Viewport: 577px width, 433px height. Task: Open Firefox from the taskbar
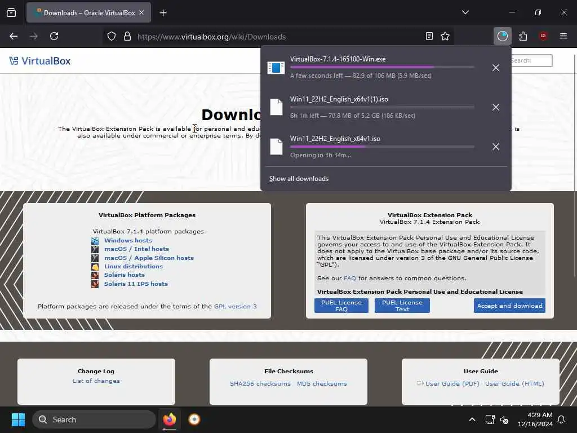(x=169, y=419)
